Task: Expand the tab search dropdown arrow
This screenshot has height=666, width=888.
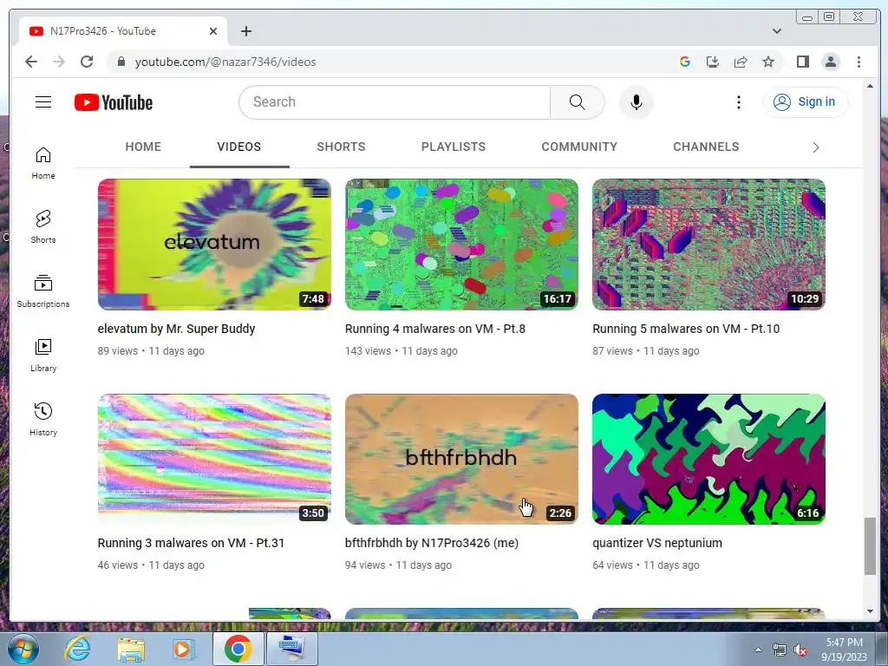Action: 777,31
